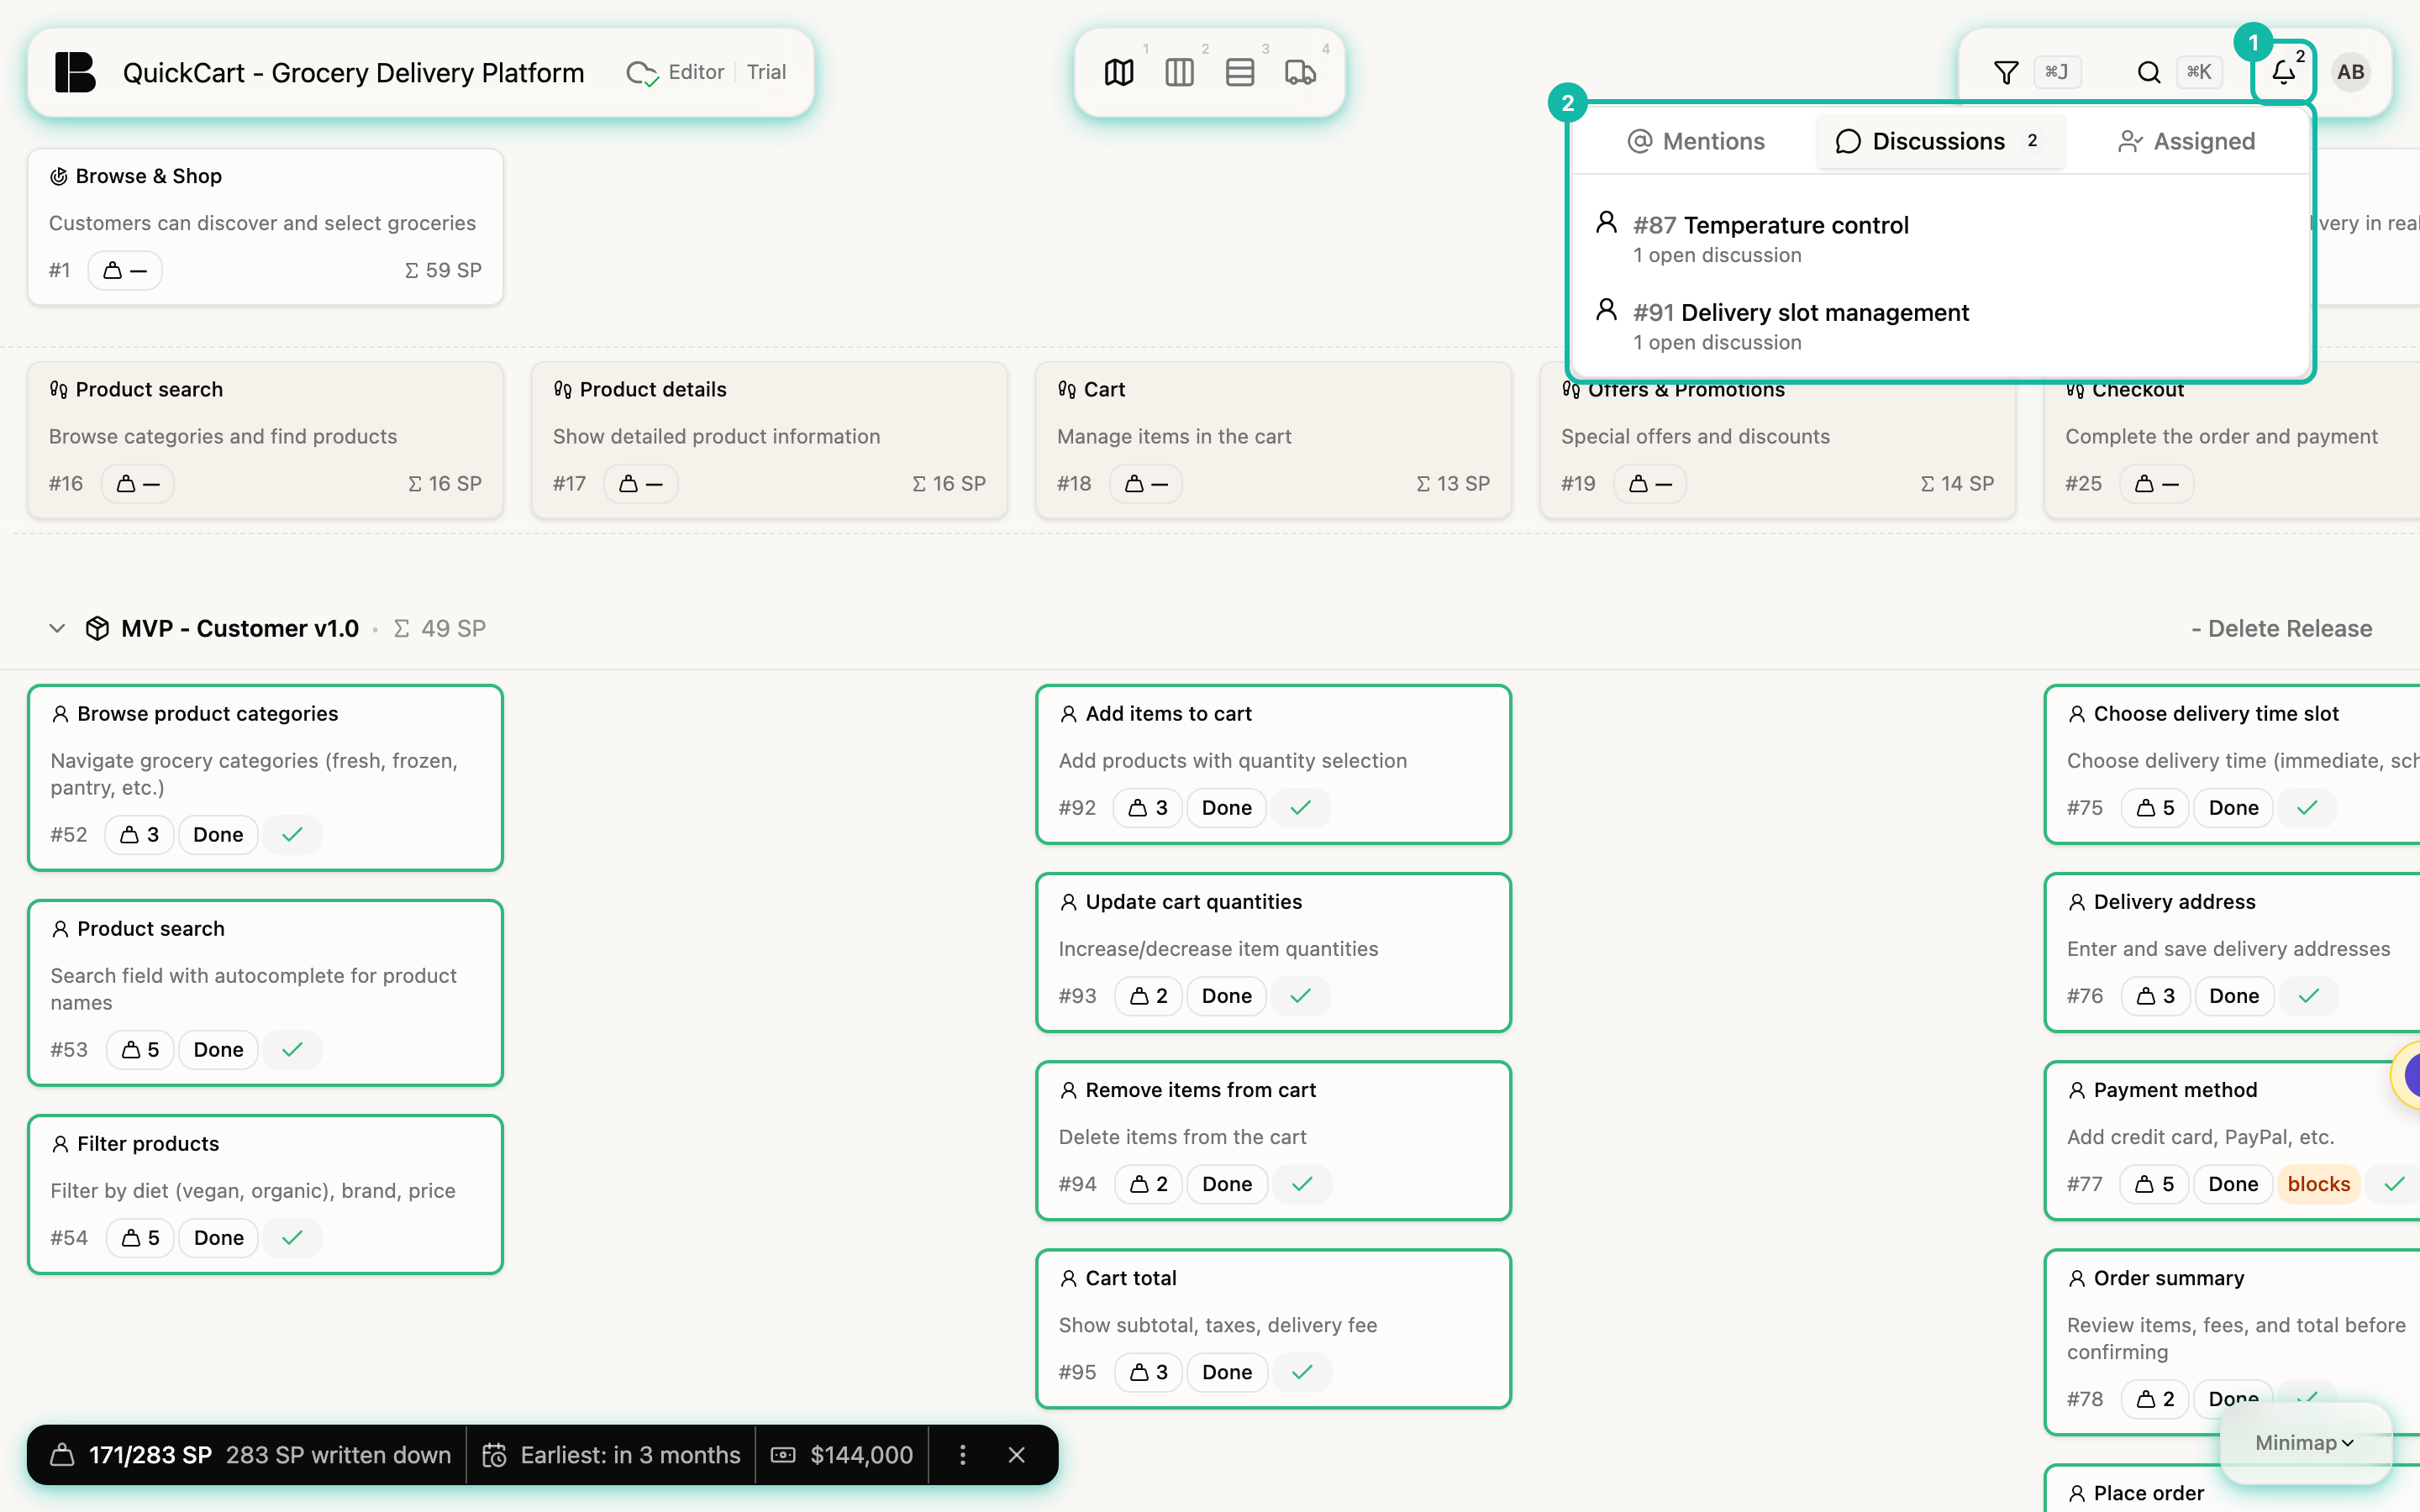Click estimate badge on Product search #16
Image resolution: width=2420 pixels, height=1512 pixels.
pyautogui.click(x=138, y=484)
